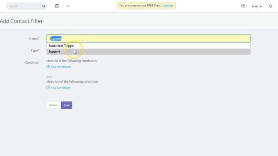Click the search magnifier icon
Screen dimensions: 278x156
[x=43, y=6]
